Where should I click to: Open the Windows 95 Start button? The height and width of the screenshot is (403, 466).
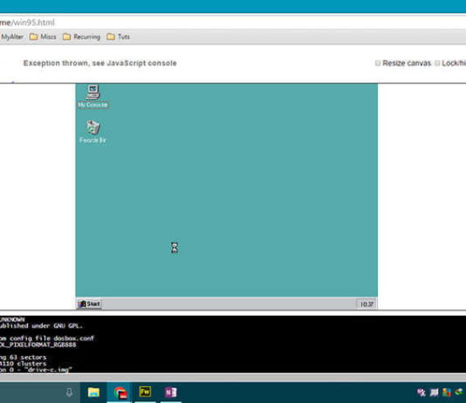click(89, 304)
